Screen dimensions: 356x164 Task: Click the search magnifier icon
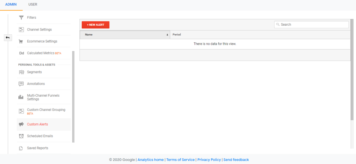click(x=278, y=25)
